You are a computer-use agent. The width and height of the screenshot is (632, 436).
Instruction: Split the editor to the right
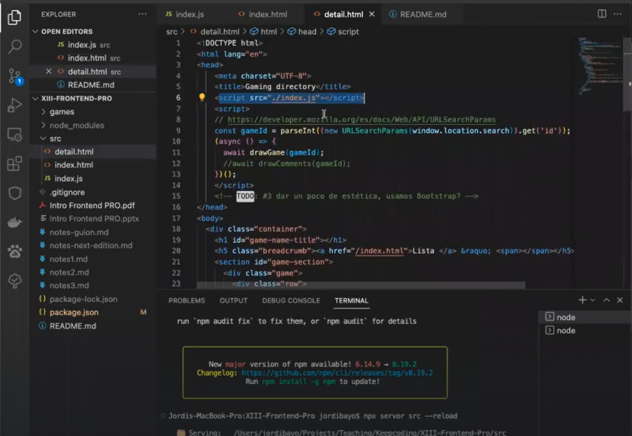click(602, 14)
